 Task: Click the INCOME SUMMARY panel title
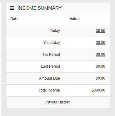[x=40, y=8]
